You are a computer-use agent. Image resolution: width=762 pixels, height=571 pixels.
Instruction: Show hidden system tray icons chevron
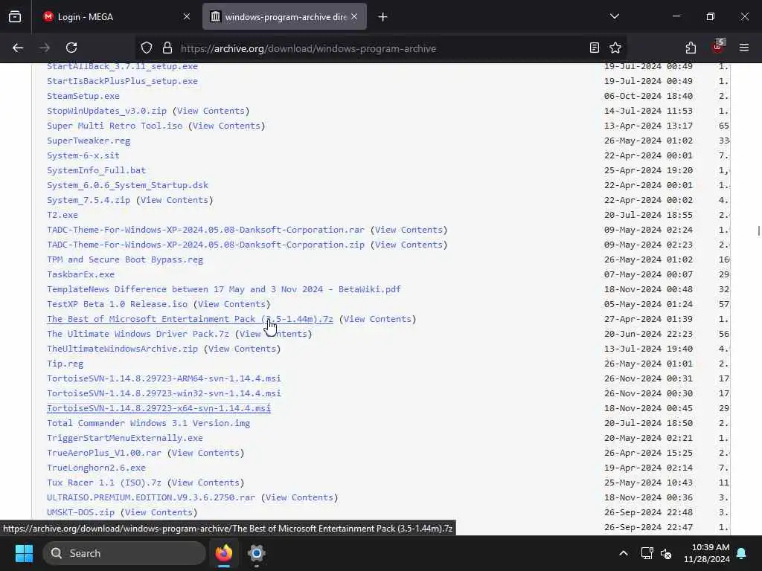pyautogui.click(x=624, y=553)
